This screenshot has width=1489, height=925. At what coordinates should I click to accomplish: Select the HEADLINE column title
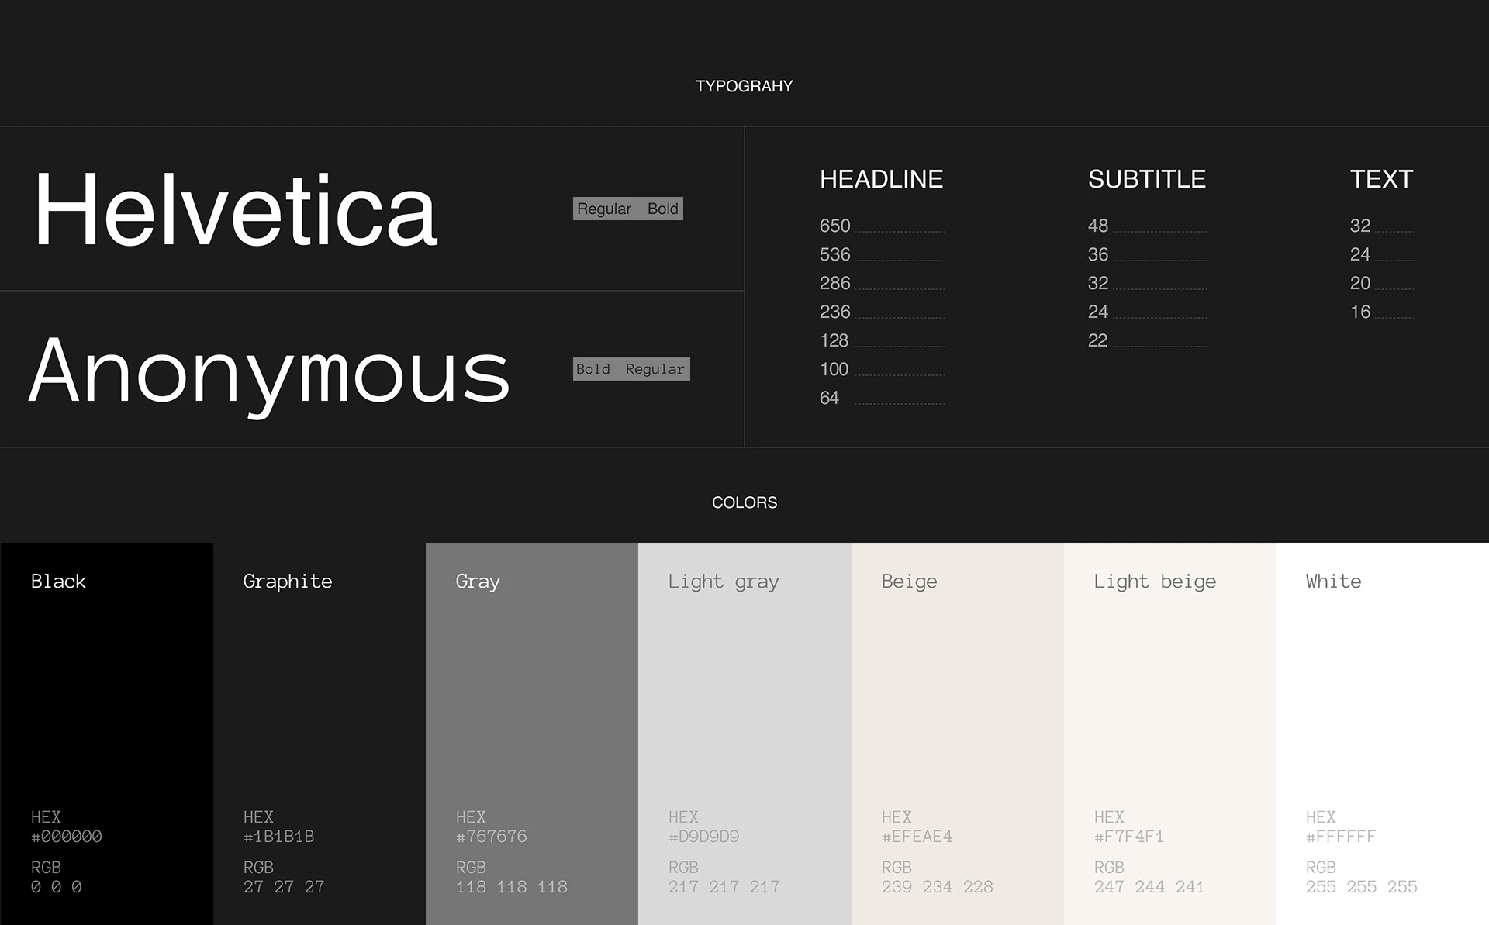point(881,179)
